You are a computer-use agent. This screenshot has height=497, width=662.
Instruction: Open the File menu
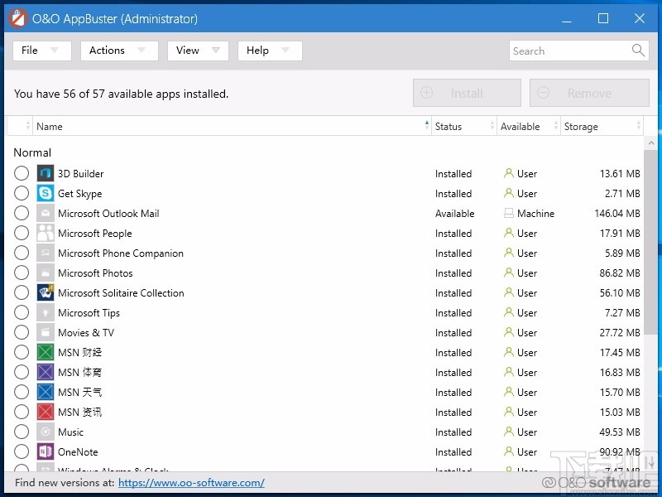(x=41, y=51)
